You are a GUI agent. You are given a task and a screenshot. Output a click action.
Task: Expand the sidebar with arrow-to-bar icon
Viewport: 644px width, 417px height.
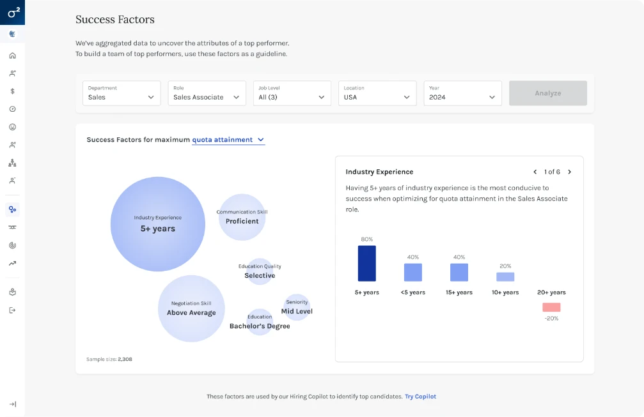[x=12, y=404]
